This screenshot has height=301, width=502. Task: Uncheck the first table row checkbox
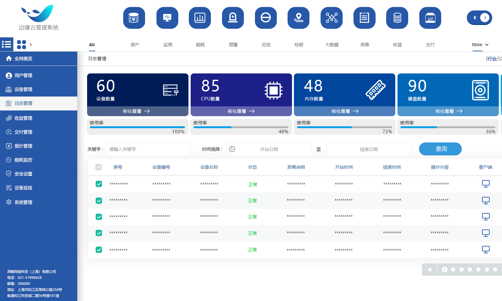tap(99, 184)
